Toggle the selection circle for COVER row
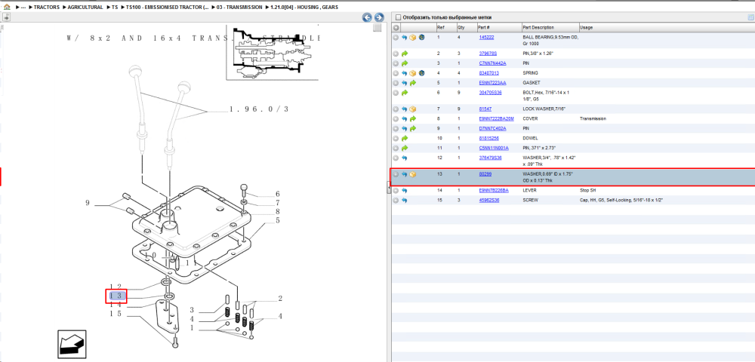 point(396,118)
